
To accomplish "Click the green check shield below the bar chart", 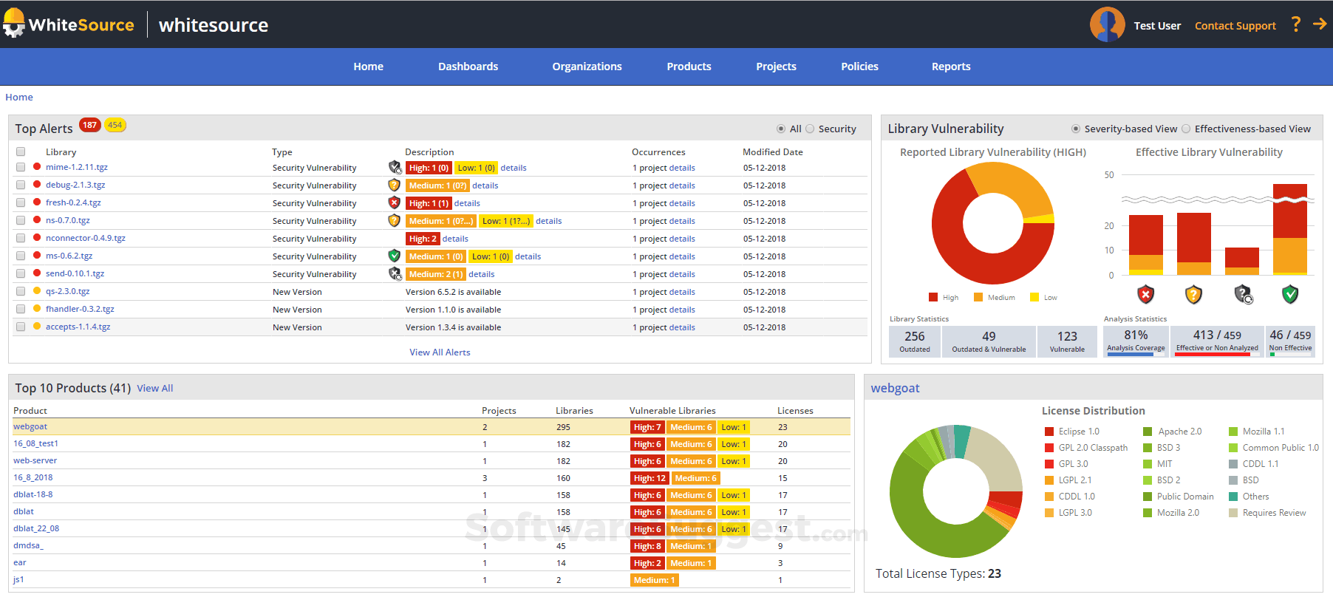I will [x=1290, y=295].
